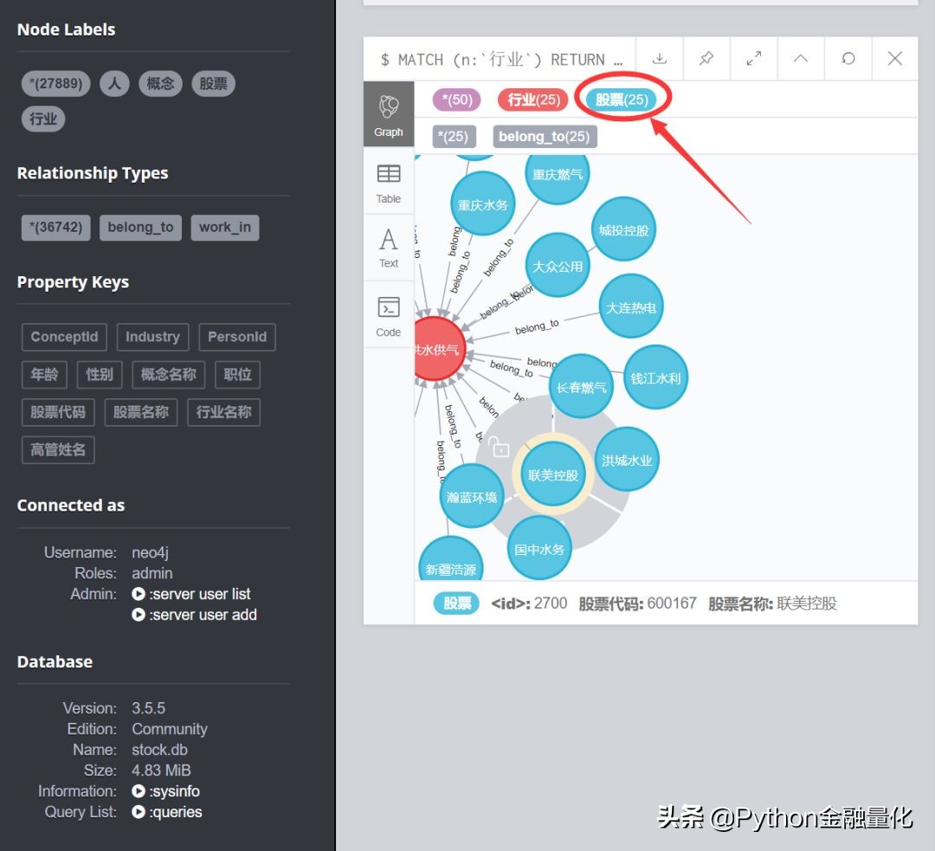Viewport: 935px width, 851px height.
Task: Click the 行业 node label in sidebar
Action: (43, 119)
